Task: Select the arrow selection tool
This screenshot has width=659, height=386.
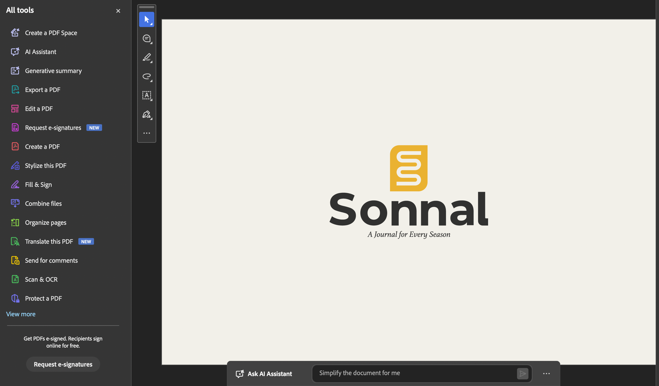Action: pos(147,19)
